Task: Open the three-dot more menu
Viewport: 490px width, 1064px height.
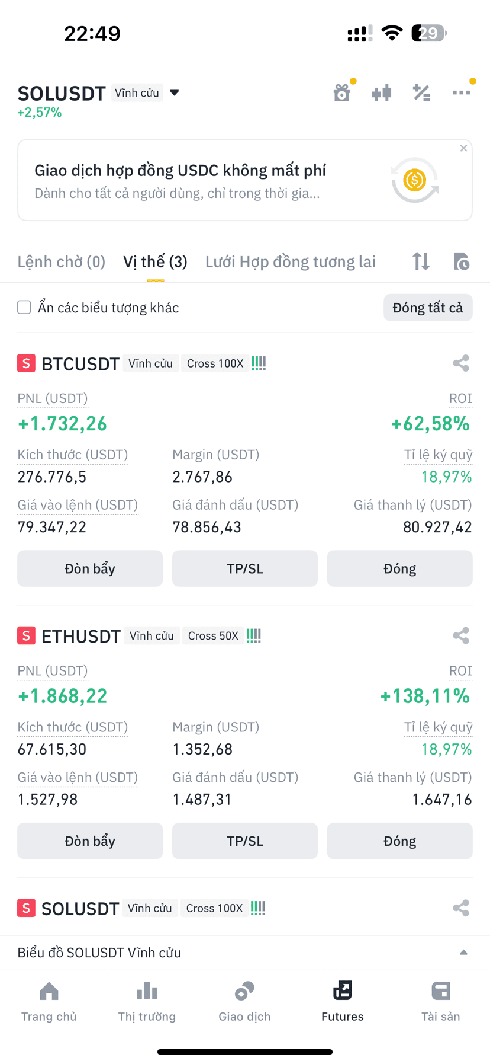Action: pyautogui.click(x=461, y=92)
